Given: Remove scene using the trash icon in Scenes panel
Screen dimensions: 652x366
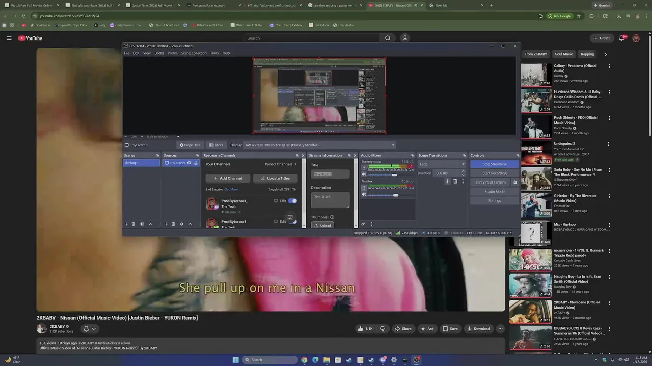Looking at the screenshot, I should click(133, 224).
